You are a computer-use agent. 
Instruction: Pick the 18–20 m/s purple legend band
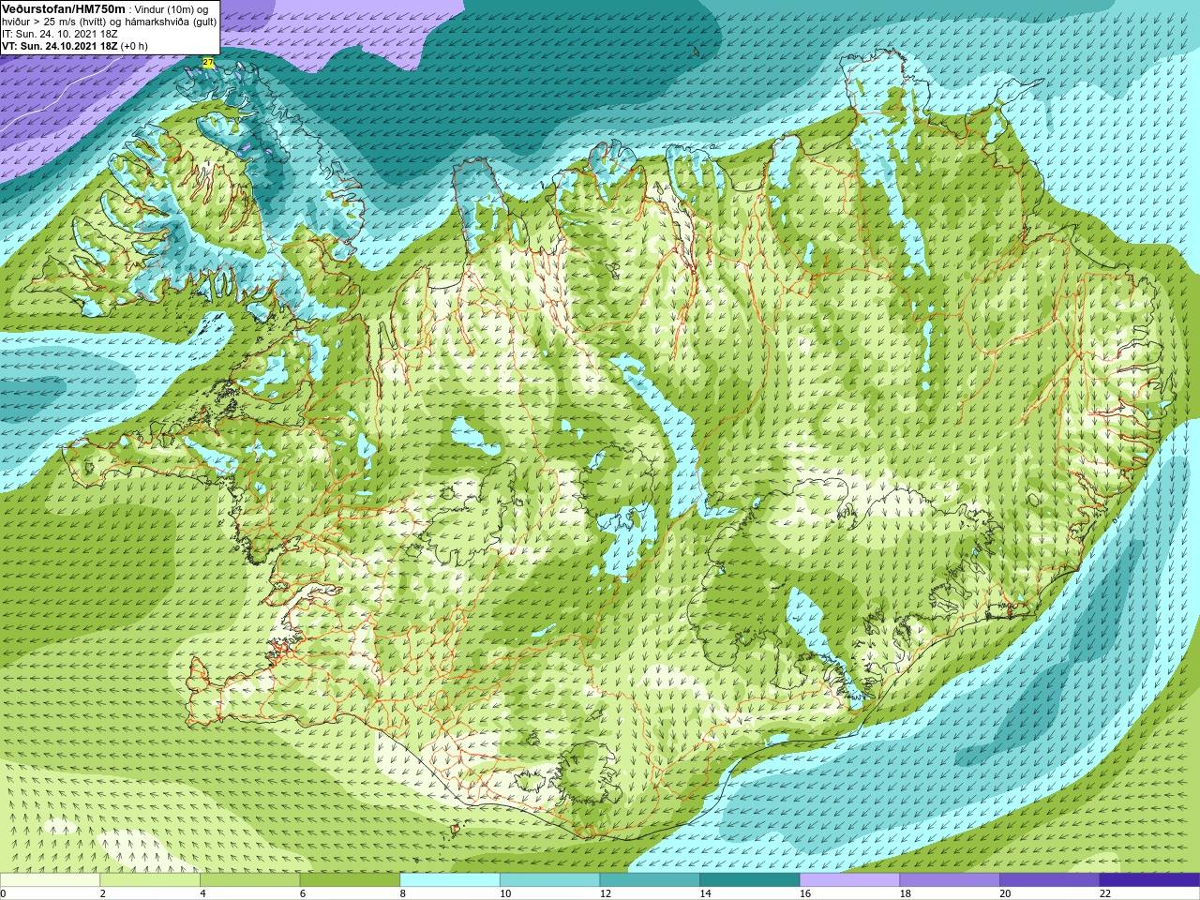click(950, 880)
